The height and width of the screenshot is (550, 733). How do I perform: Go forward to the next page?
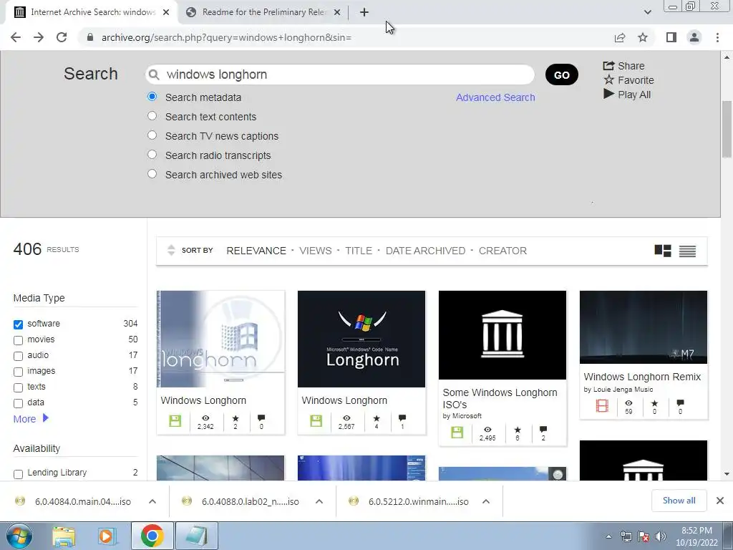[x=39, y=37]
